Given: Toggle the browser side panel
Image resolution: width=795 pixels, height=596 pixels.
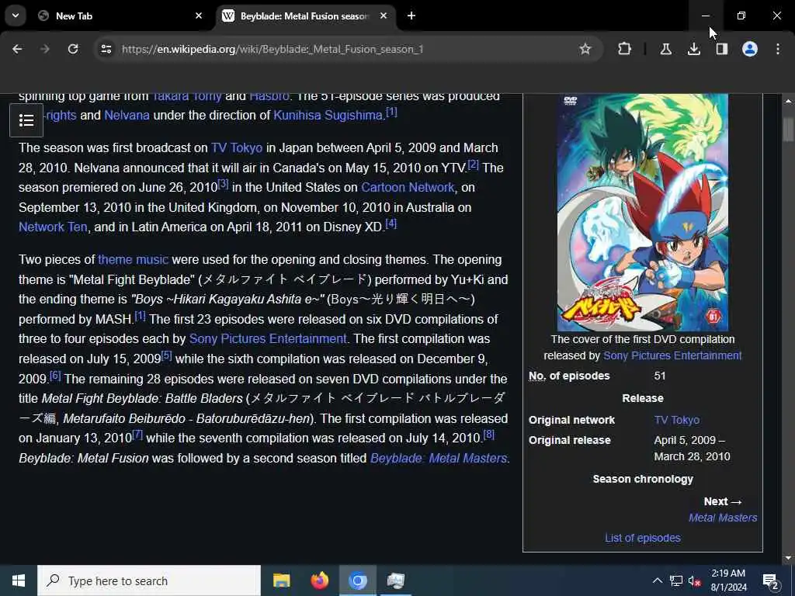Looking at the screenshot, I should pyautogui.click(x=721, y=49).
